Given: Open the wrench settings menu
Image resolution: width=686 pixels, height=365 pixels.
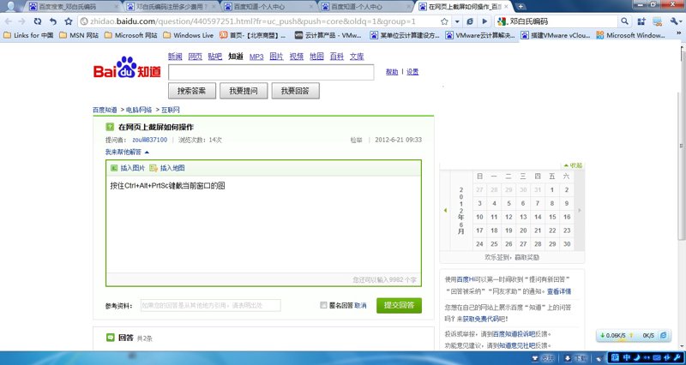Looking at the screenshot, I should (x=674, y=21).
